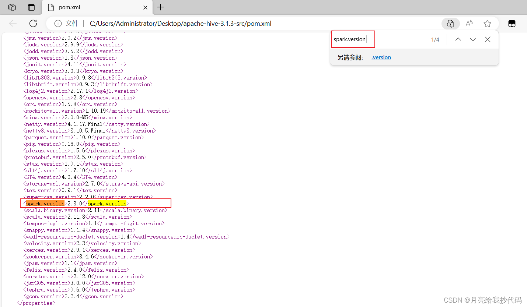Viewport: 527px width, 307px height.
Task: Click the curator.version 2.12.0 line
Action: point(84,276)
